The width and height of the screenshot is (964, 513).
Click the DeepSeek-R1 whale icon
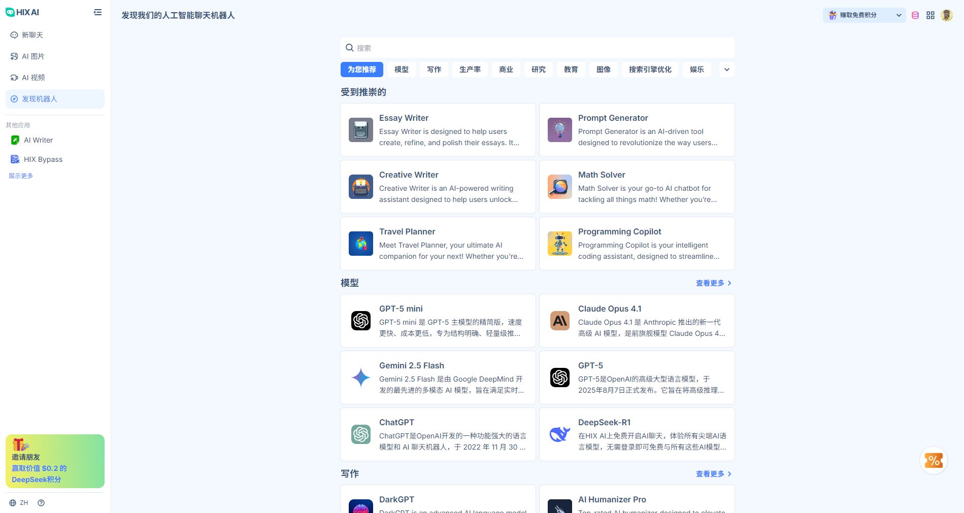coord(560,434)
